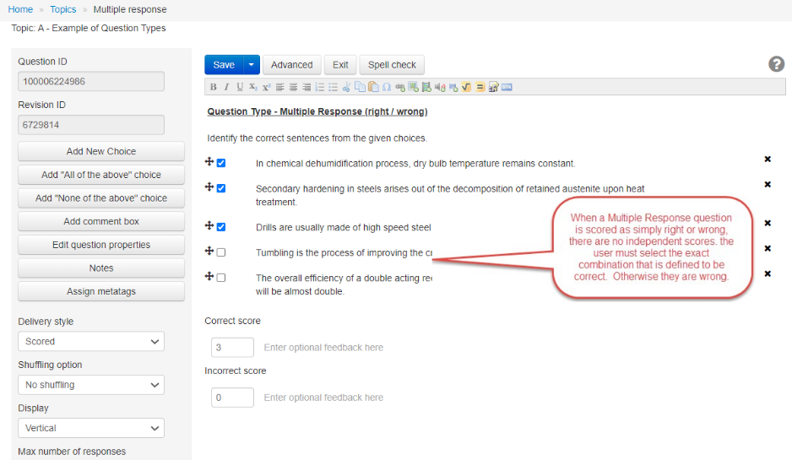Click 'Identify the correct sentences' question text
Viewport: 792px width, 460px height.
coord(317,138)
